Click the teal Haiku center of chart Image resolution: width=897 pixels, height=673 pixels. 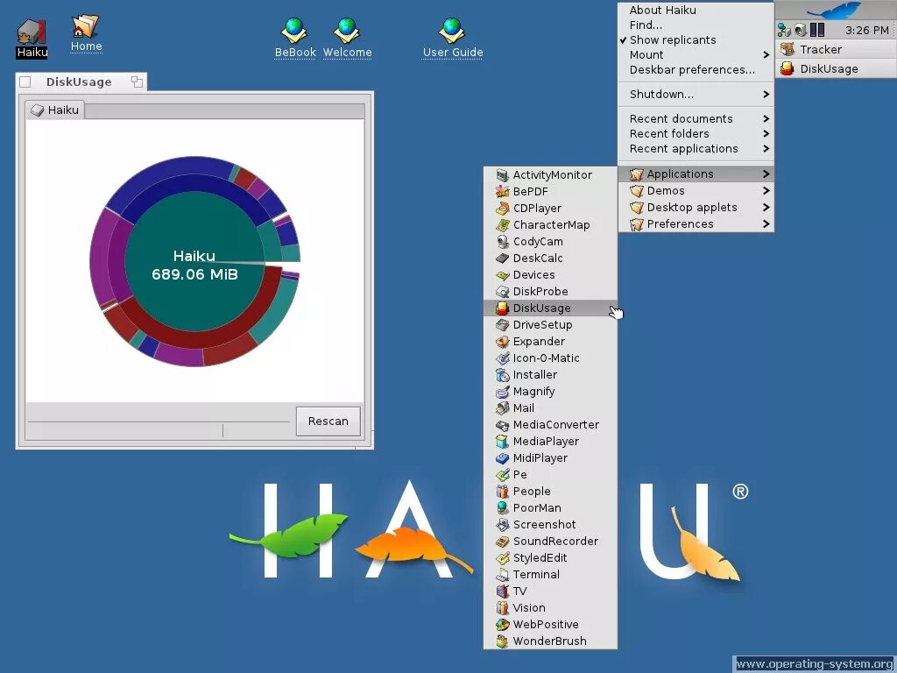click(x=194, y=263)
